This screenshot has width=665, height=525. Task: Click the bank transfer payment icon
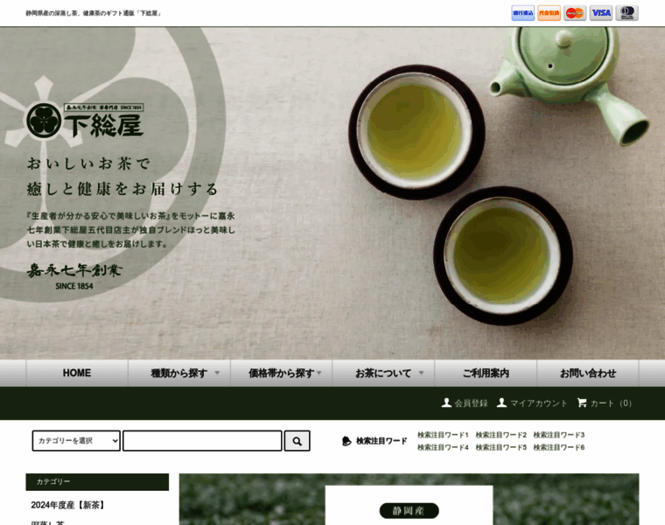522,13
